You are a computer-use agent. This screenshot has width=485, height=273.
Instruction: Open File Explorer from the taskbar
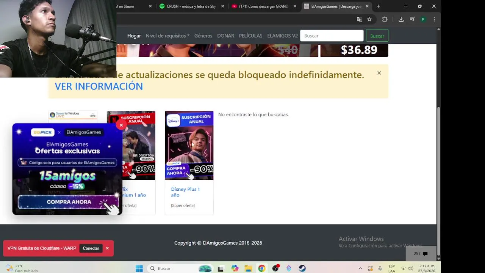[248, 268]
